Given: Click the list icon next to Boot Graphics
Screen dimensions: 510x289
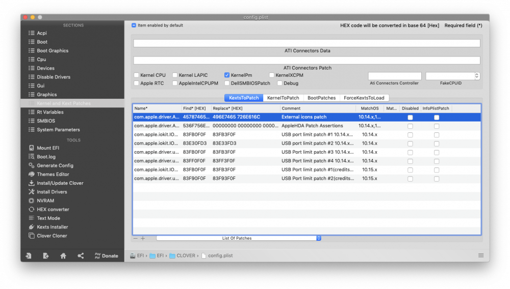Looking at the screenshot, I should [32, 50].
